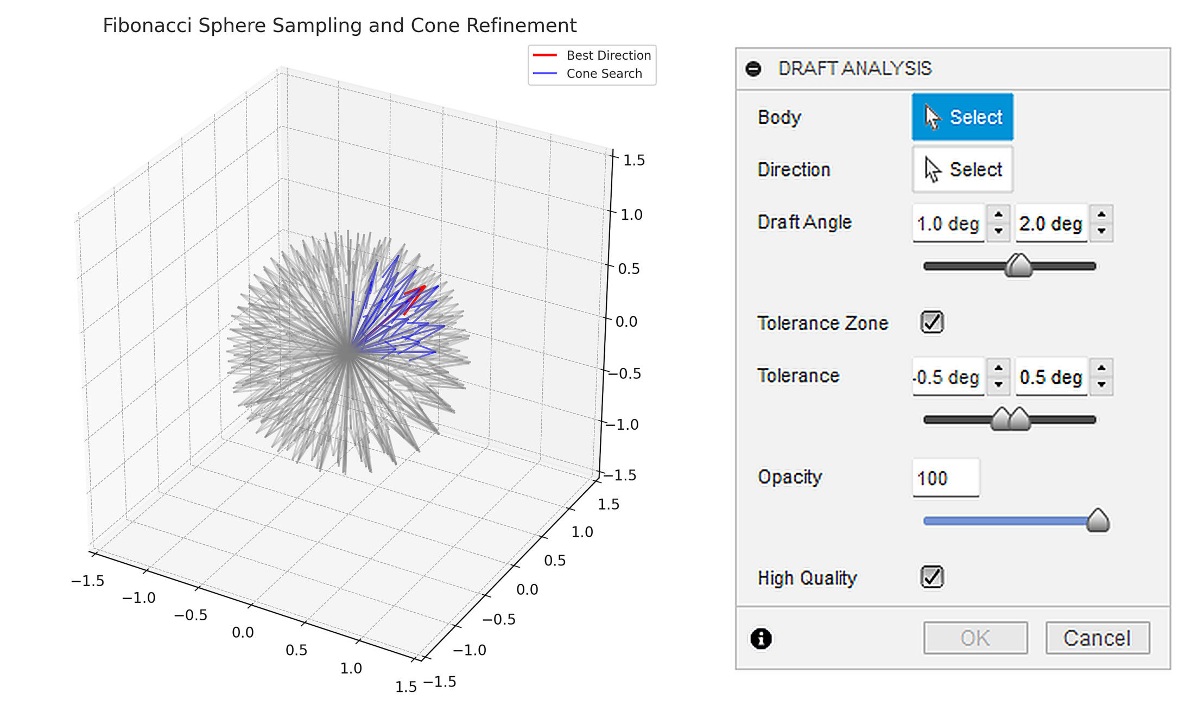Click the 1.0 deg draft angle field
Image resolution: width=1204 pixels, height=712 pixels.
948,224
